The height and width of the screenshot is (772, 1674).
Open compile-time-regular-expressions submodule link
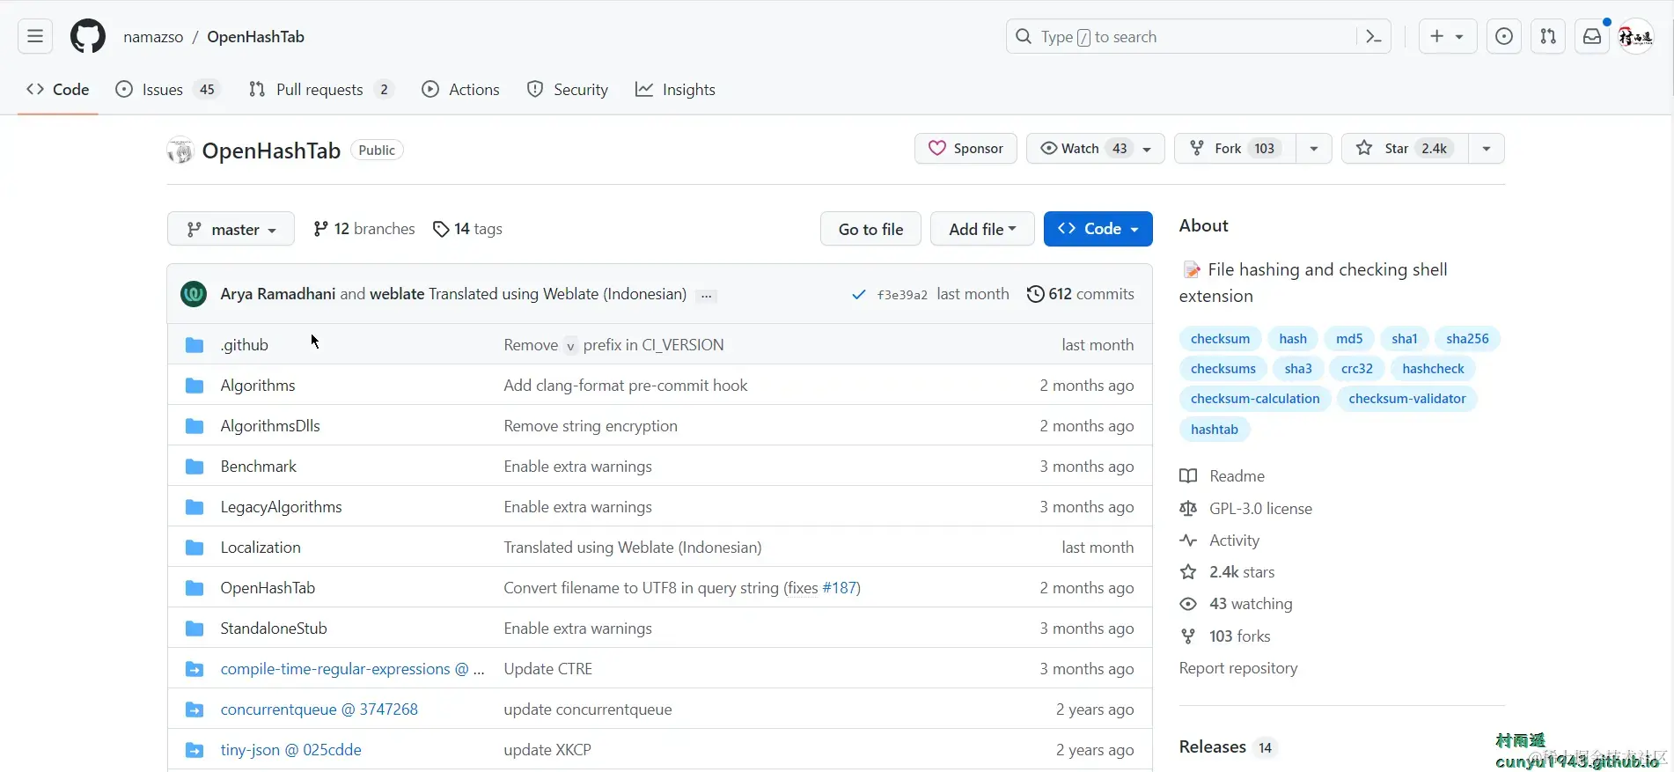[x=352, y=669]
